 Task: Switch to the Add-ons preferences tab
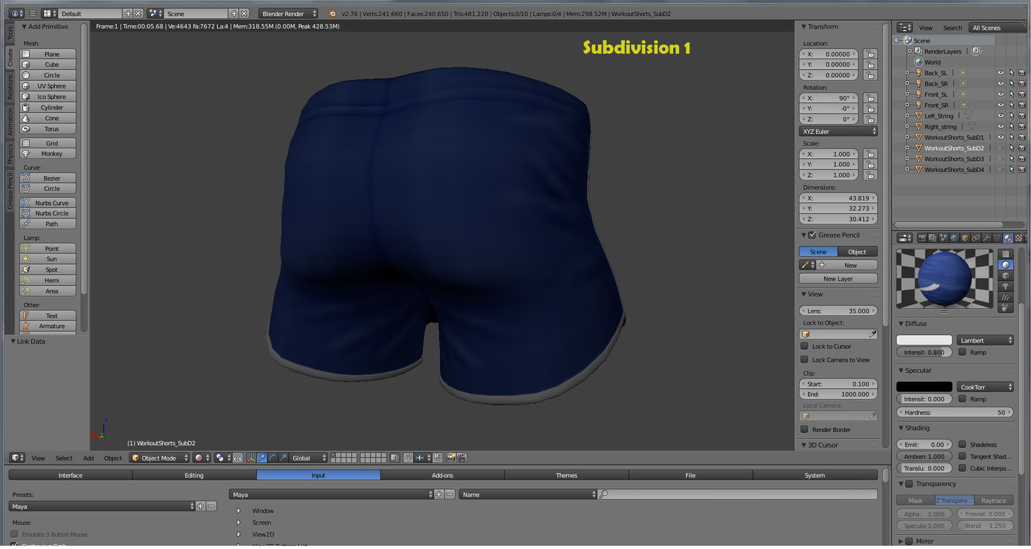pos(442,475)
